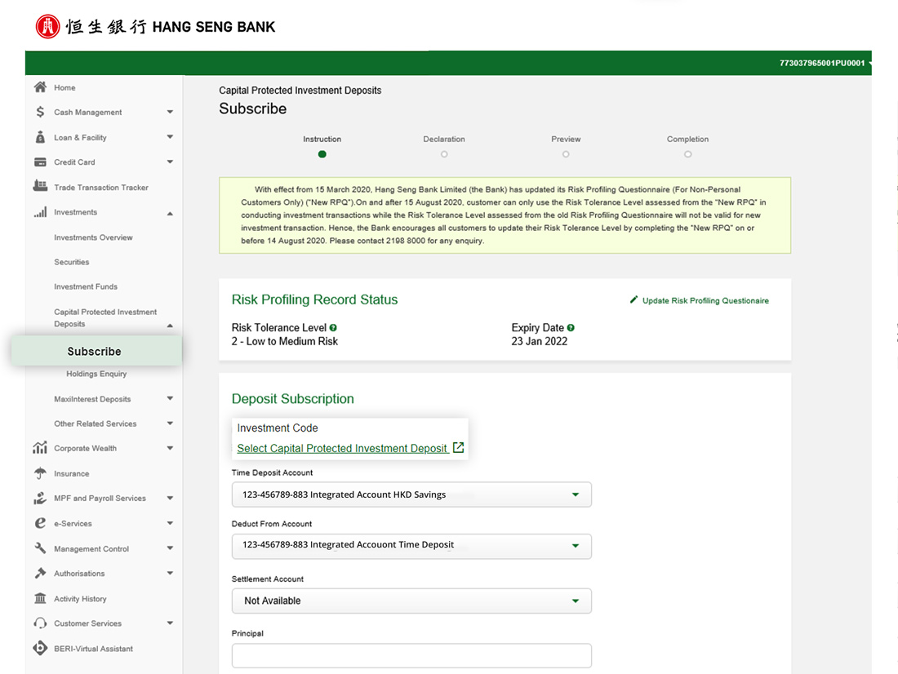Image resolution: width=898 pixels, height=674 pixels.
Task: Click the Principal input field
Action: click(x=411, y=655)
